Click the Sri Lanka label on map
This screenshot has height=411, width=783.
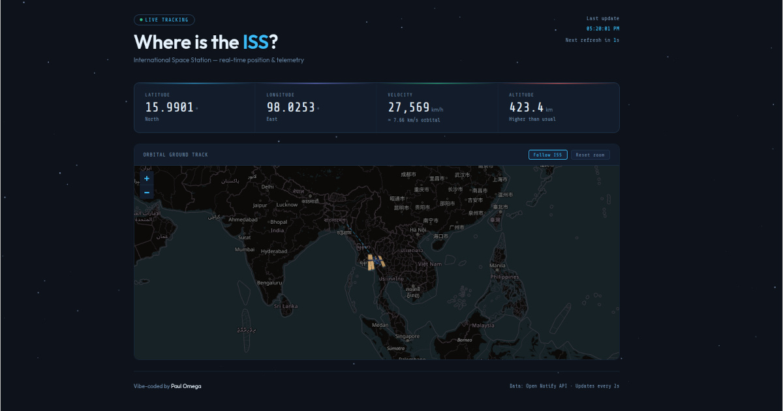coord(286,306)
